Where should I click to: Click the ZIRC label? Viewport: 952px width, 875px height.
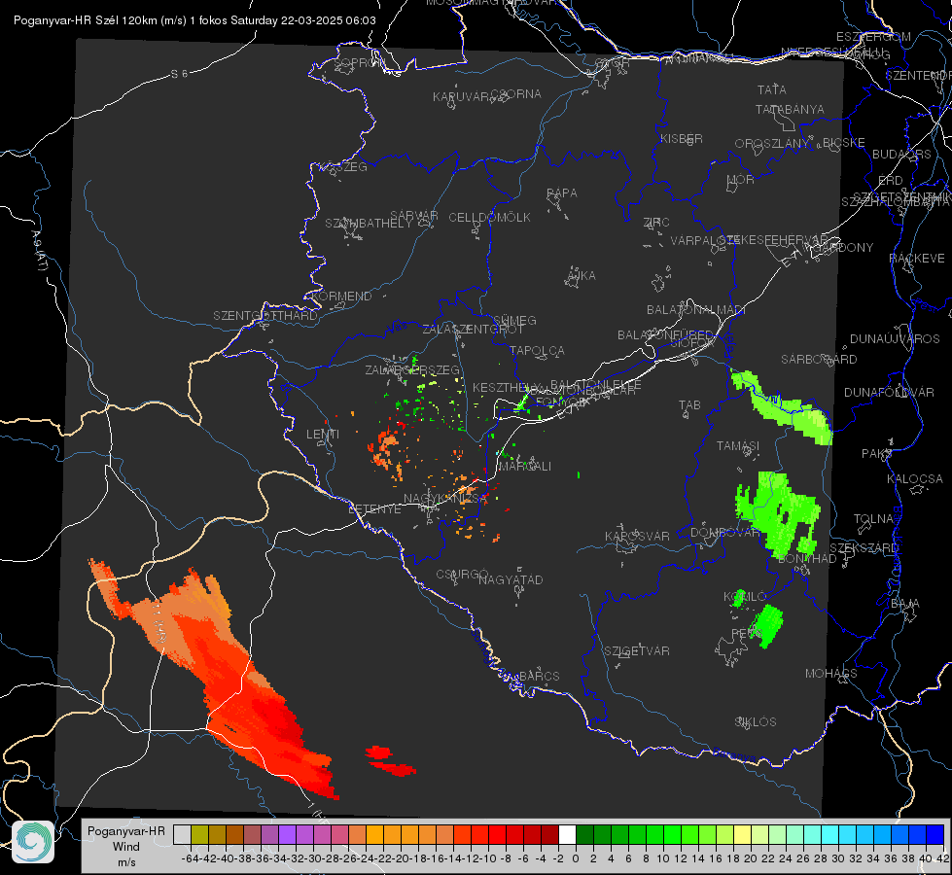pos(656,223)
